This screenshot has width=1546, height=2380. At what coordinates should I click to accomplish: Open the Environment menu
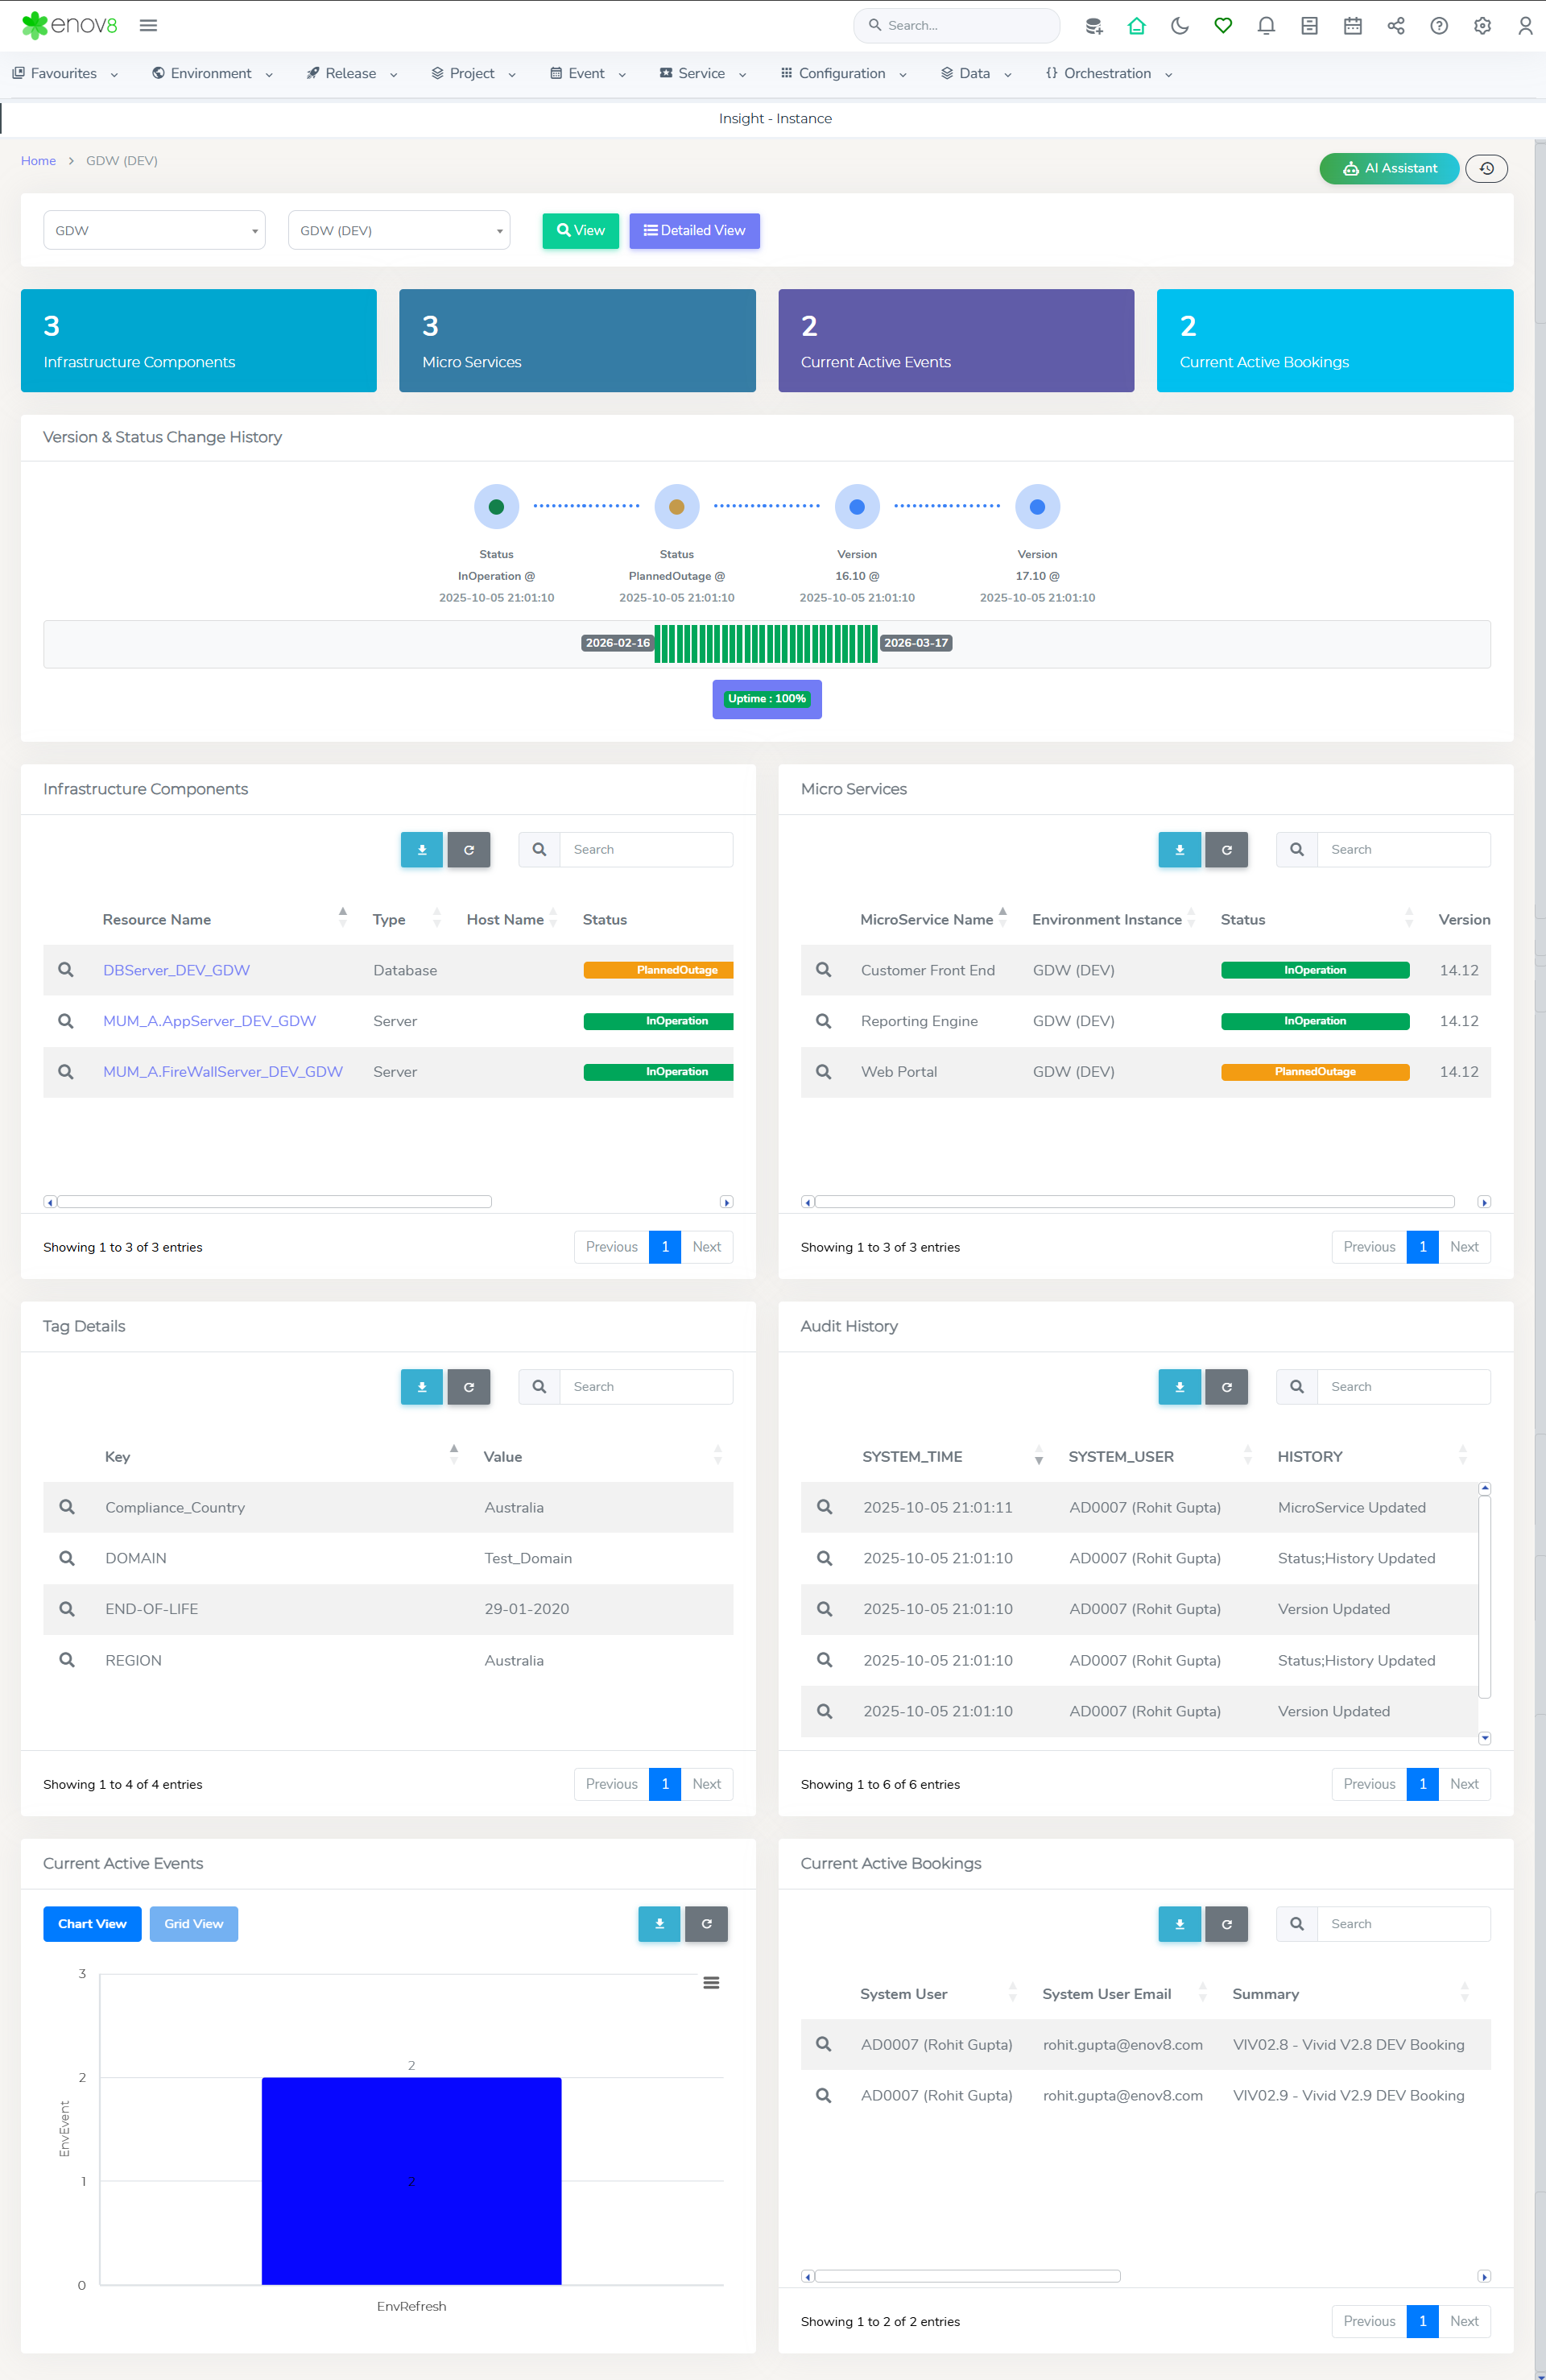[211, 73]
